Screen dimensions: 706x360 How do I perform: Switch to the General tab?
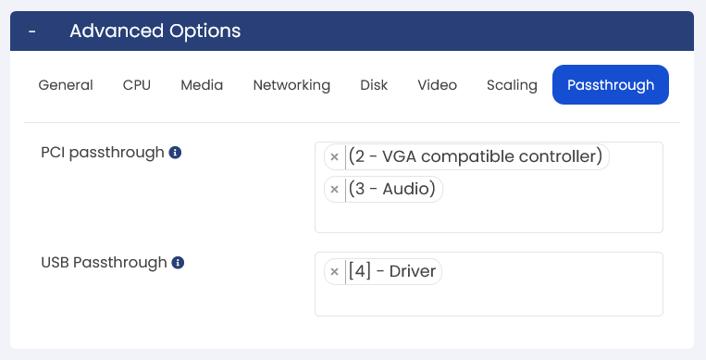pyautogui.click(x=66, y=85)
